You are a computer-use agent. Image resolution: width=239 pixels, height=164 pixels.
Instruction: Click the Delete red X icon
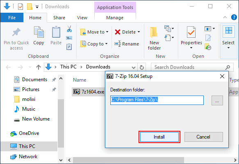[x=118, y=32]
